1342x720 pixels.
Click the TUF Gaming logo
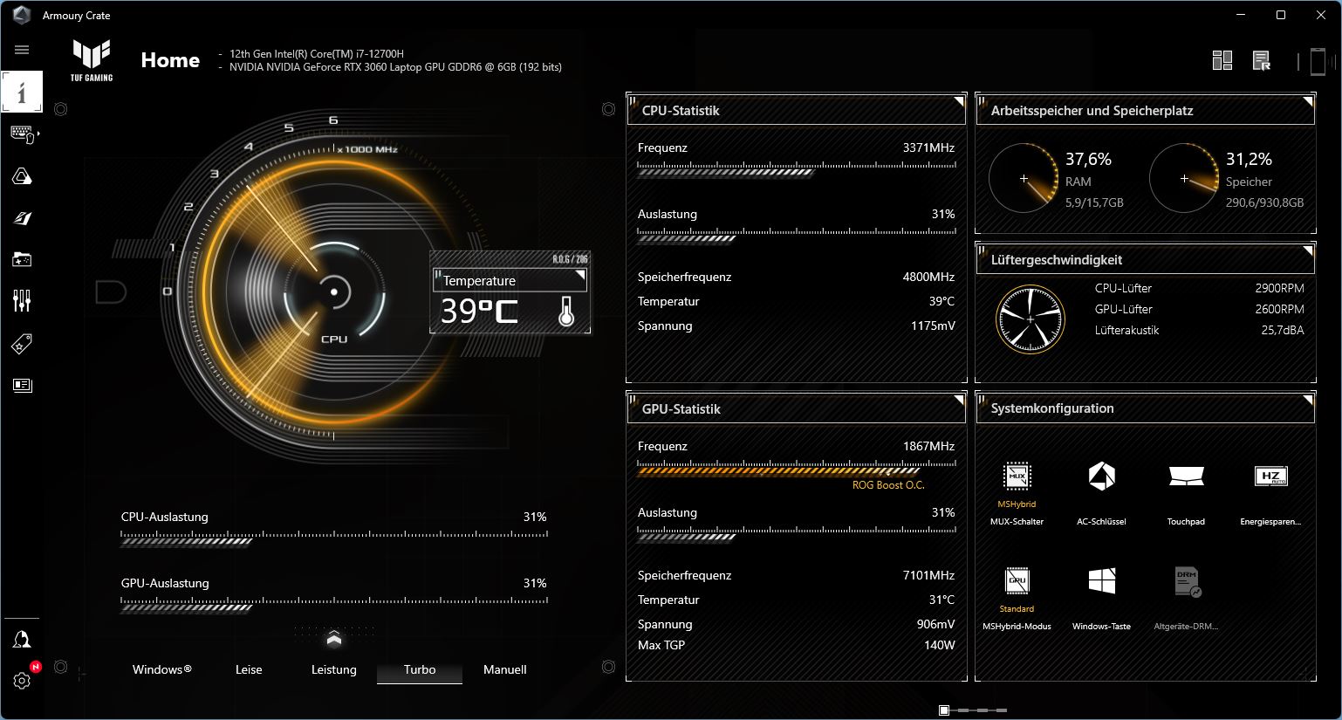click(92, 61)
